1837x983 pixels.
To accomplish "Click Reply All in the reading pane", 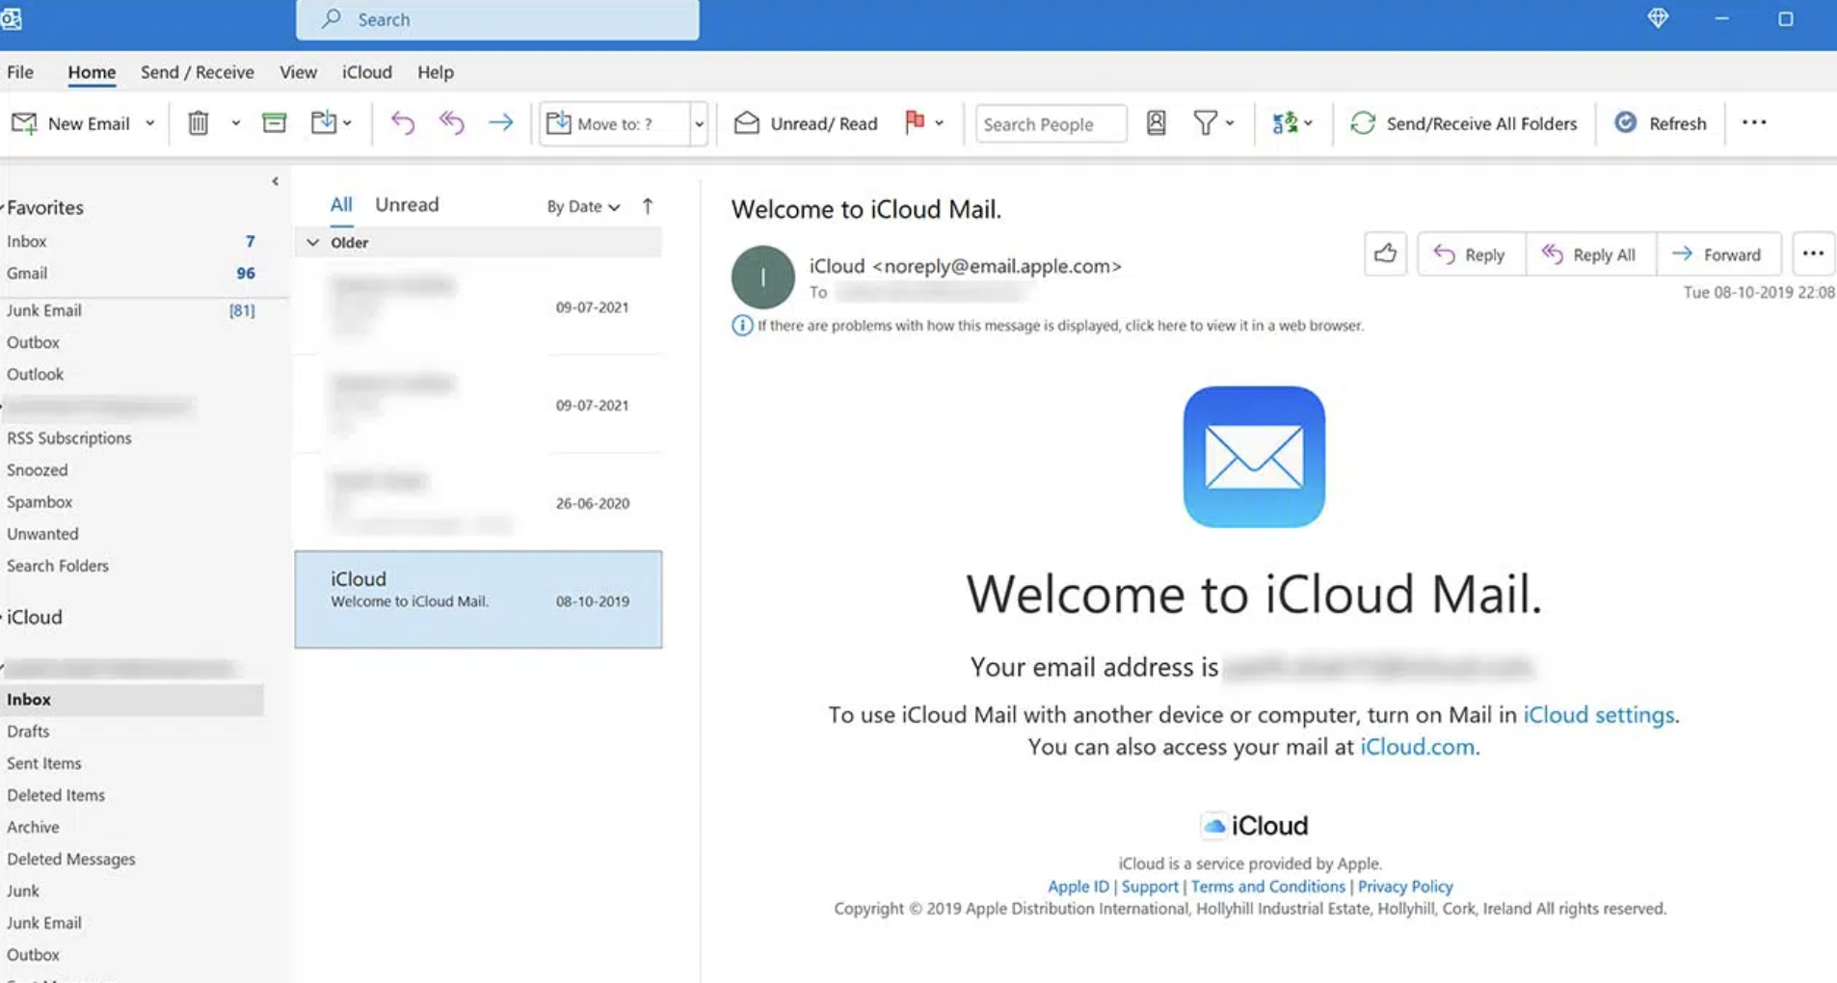I will (x=1590, y=254).
